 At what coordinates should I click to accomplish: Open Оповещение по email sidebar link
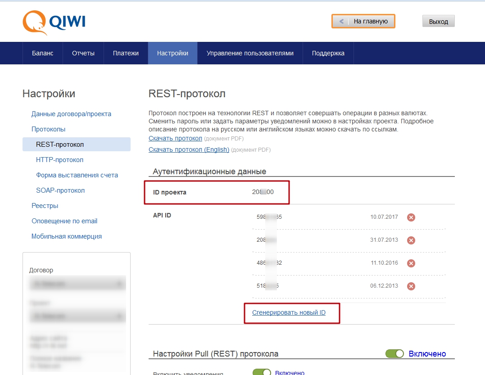point(64,221)
